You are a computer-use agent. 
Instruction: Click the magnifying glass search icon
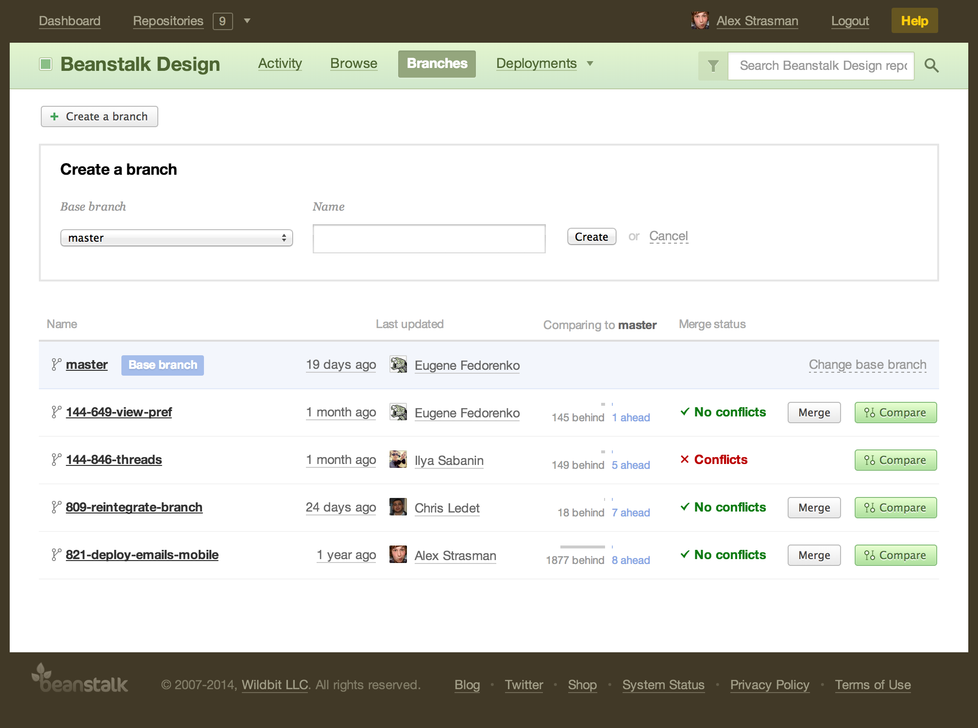click(931, 65)
